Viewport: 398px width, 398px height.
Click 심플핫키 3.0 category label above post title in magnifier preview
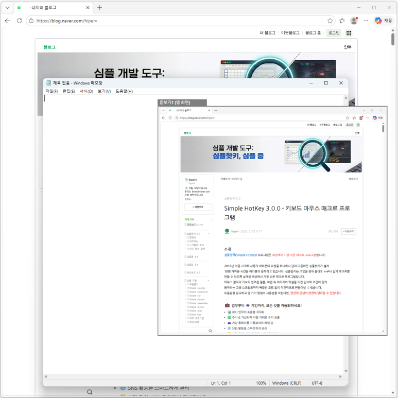(x=232, y=199)
